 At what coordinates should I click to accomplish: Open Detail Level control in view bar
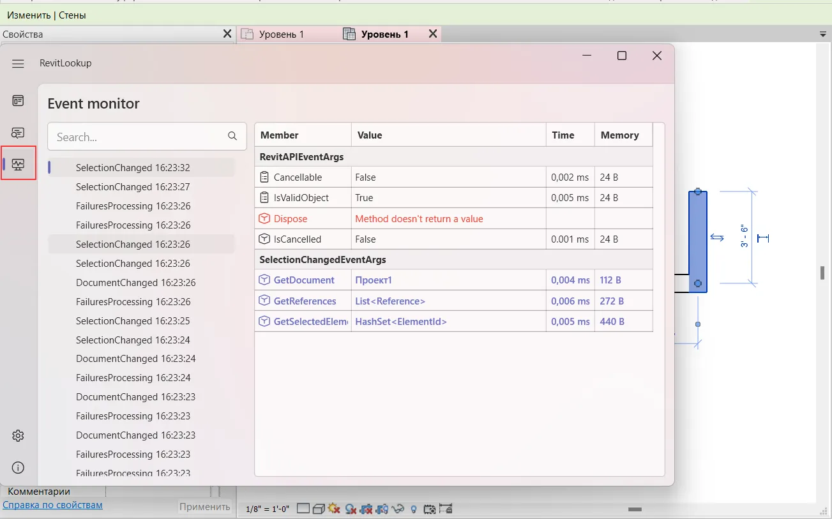[x=303, y=509]
